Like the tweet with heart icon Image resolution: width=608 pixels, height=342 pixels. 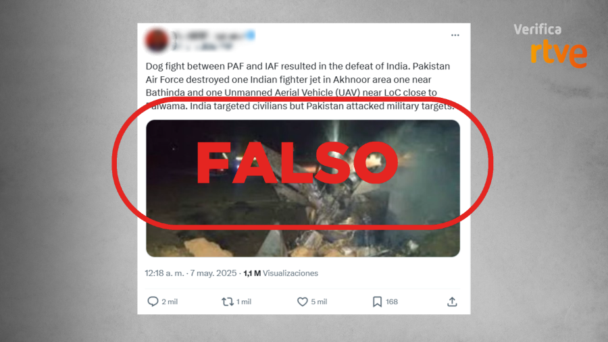[302, 302]
